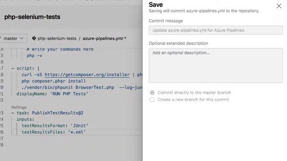
Task: Click the '# Write your commands here' comment
Action: coord(60,49)
